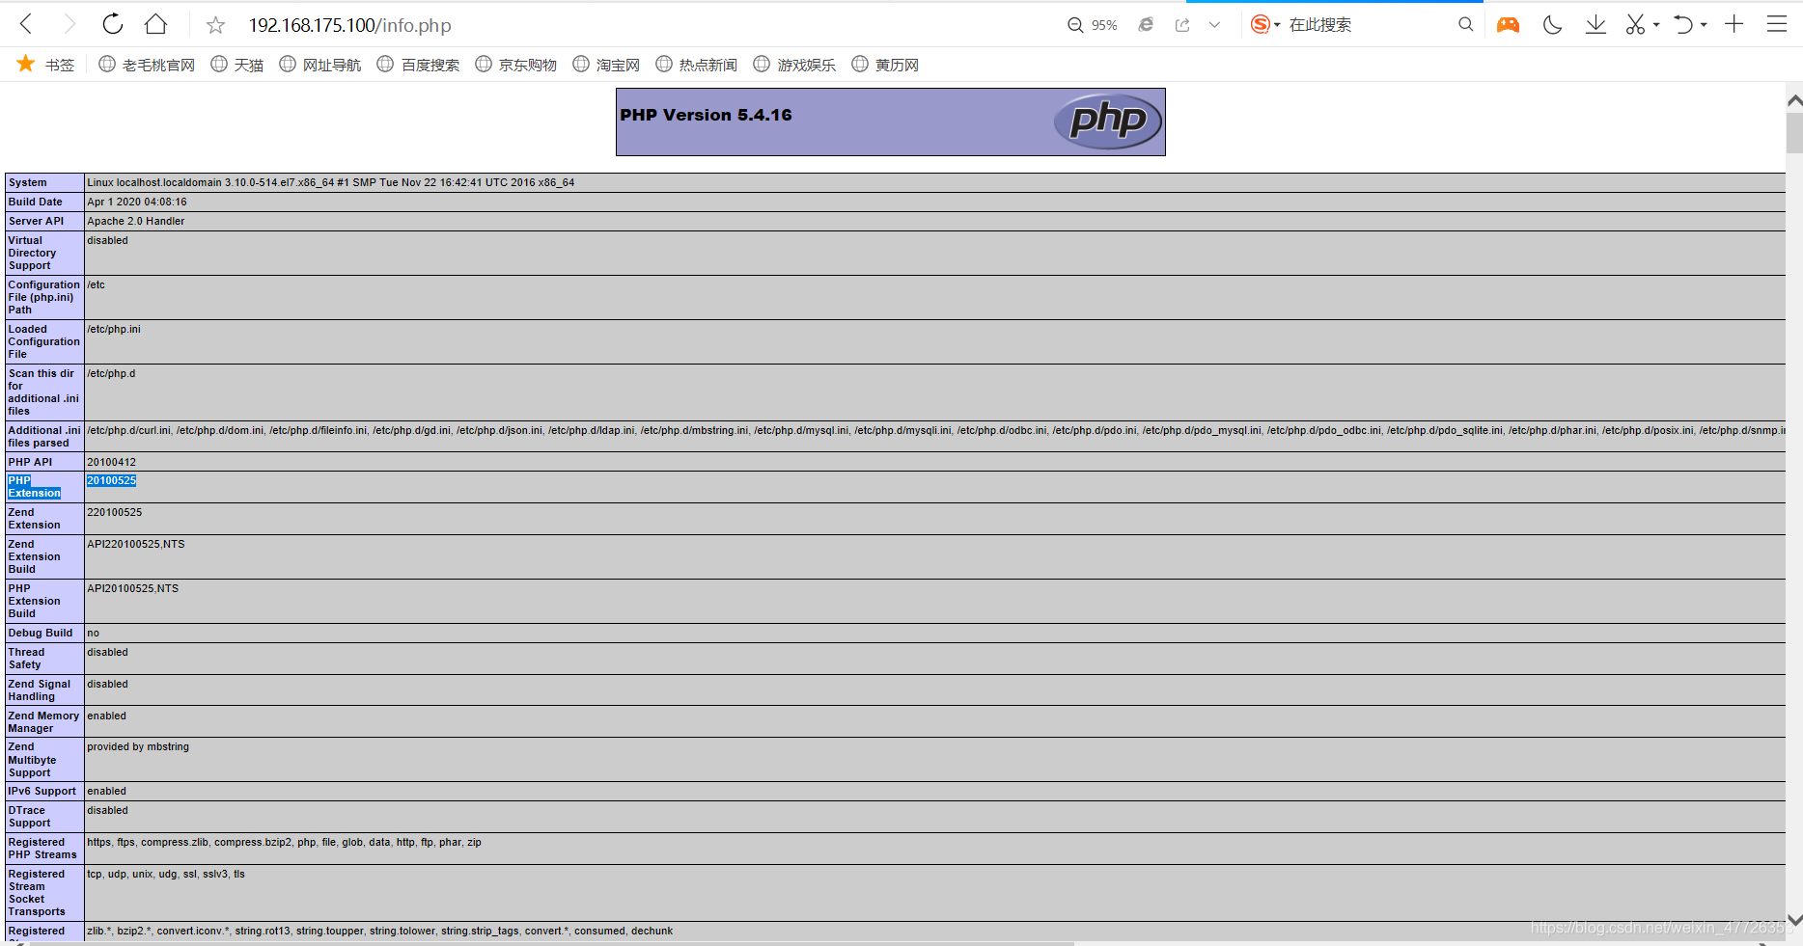Click the Apache 2.0 Handler value
This screenshot has width=1803, height=946.
pyautogui.click(x=136, y=221)
